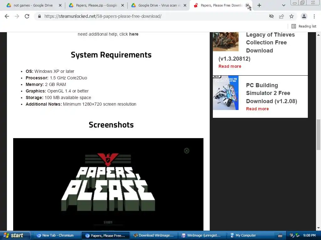Open PC Building Simulator 2 Free Download link

[x=271, y=93]
